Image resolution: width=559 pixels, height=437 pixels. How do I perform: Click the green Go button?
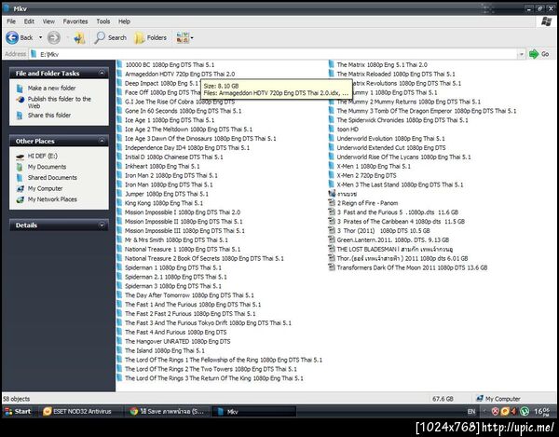pyautogui.click(x=539, y=54)
